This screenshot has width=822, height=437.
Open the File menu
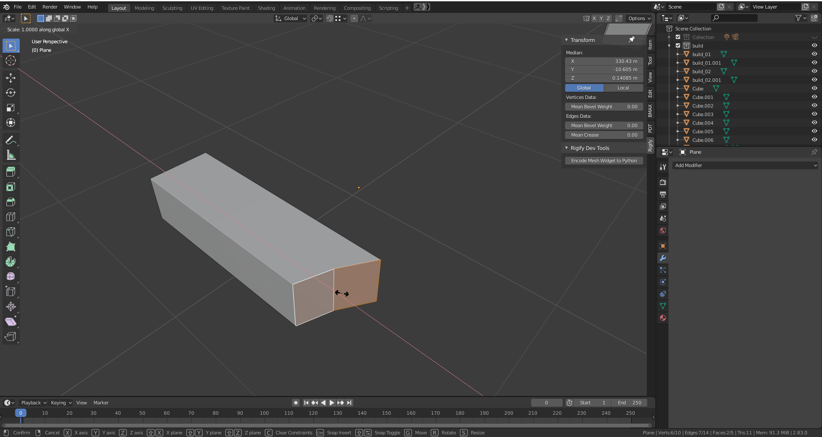(x=18, y=7)
